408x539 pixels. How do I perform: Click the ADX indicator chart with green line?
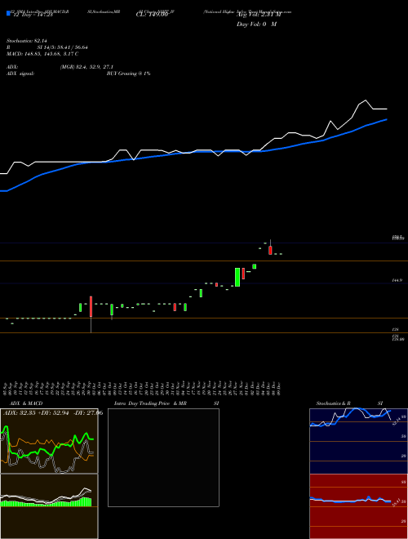(x=49, y=441)
